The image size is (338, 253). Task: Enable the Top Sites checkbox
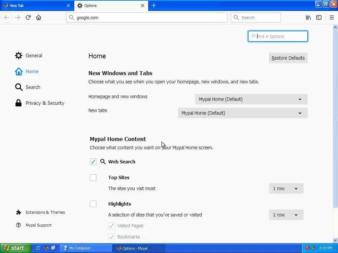tap(93, 178)
